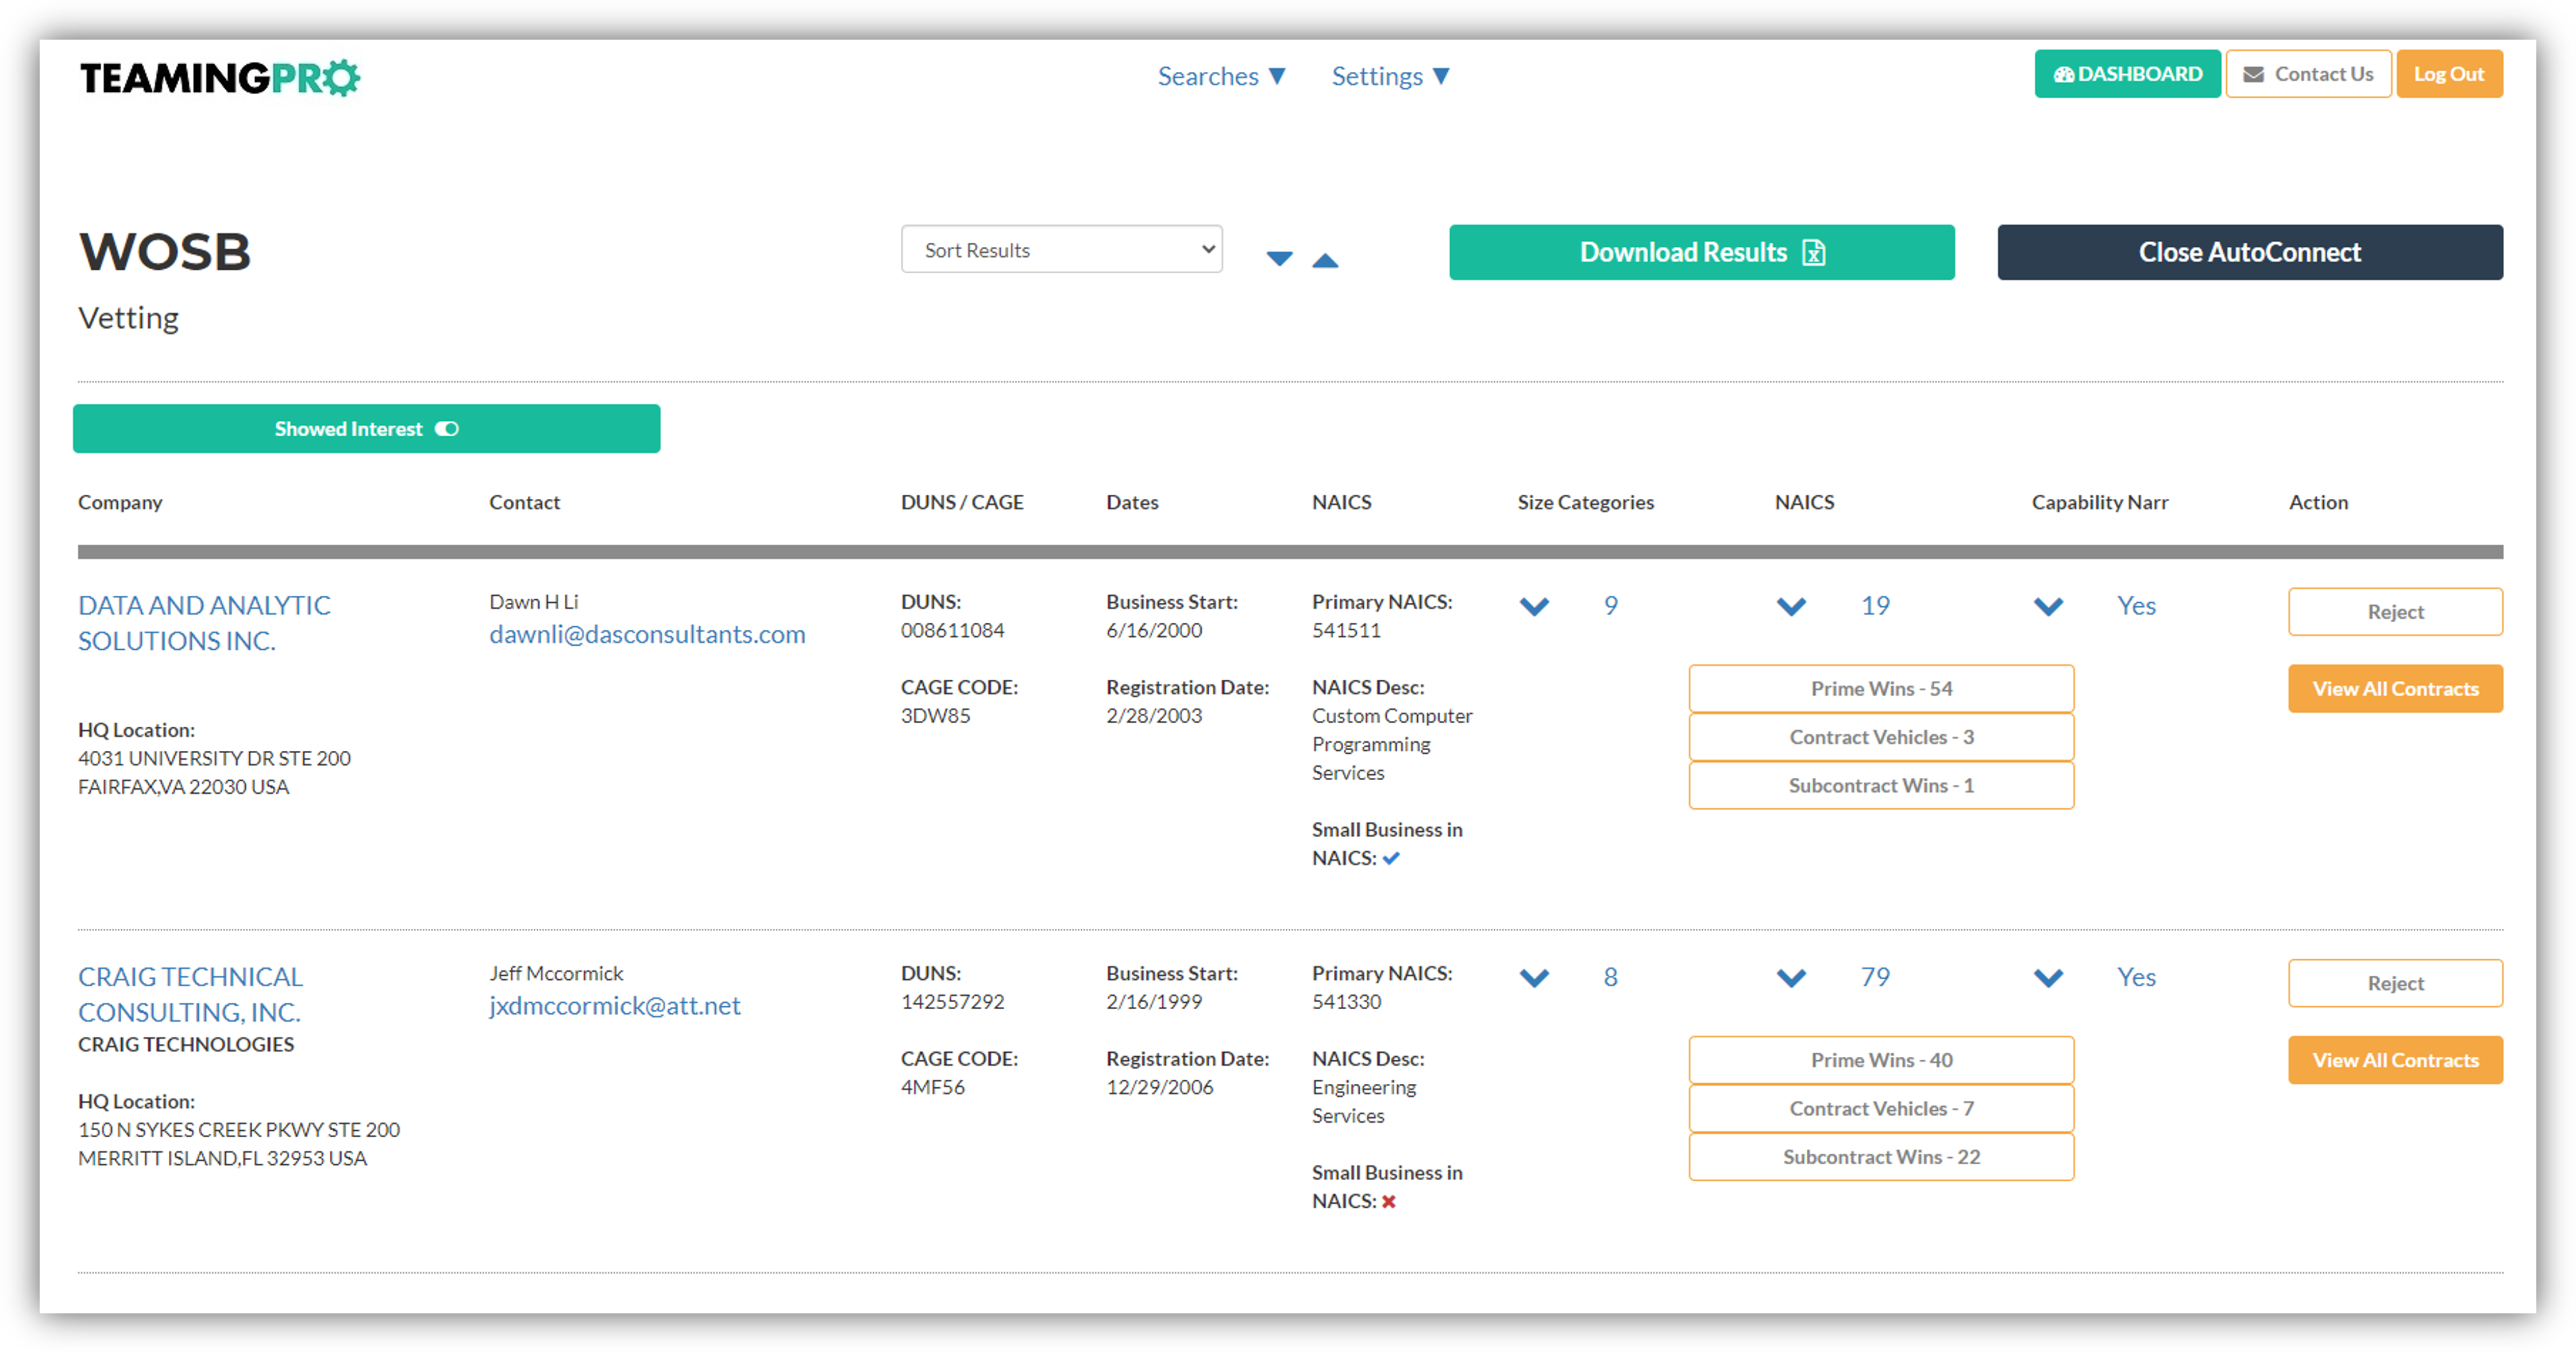Click contact name Jeff Mccormick
The width and height of the screenshot is (2576, 1353).
pos(556,974)
